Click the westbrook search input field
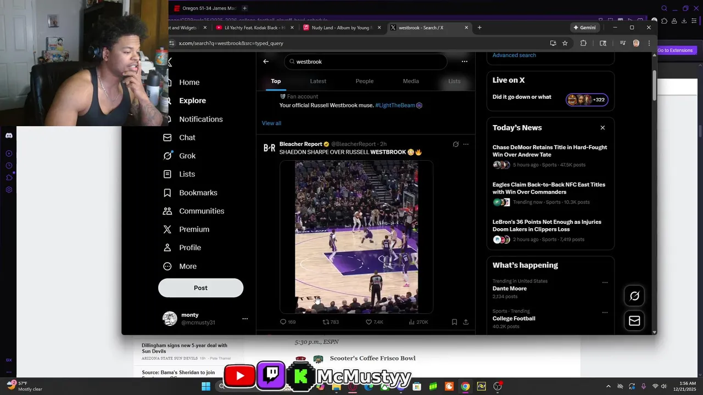The width and height of the screenshot is (703, 395). [366, 61]
